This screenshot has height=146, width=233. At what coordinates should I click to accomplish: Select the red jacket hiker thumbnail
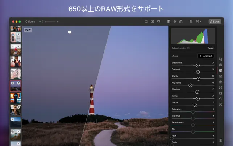(x=16, y=49)
